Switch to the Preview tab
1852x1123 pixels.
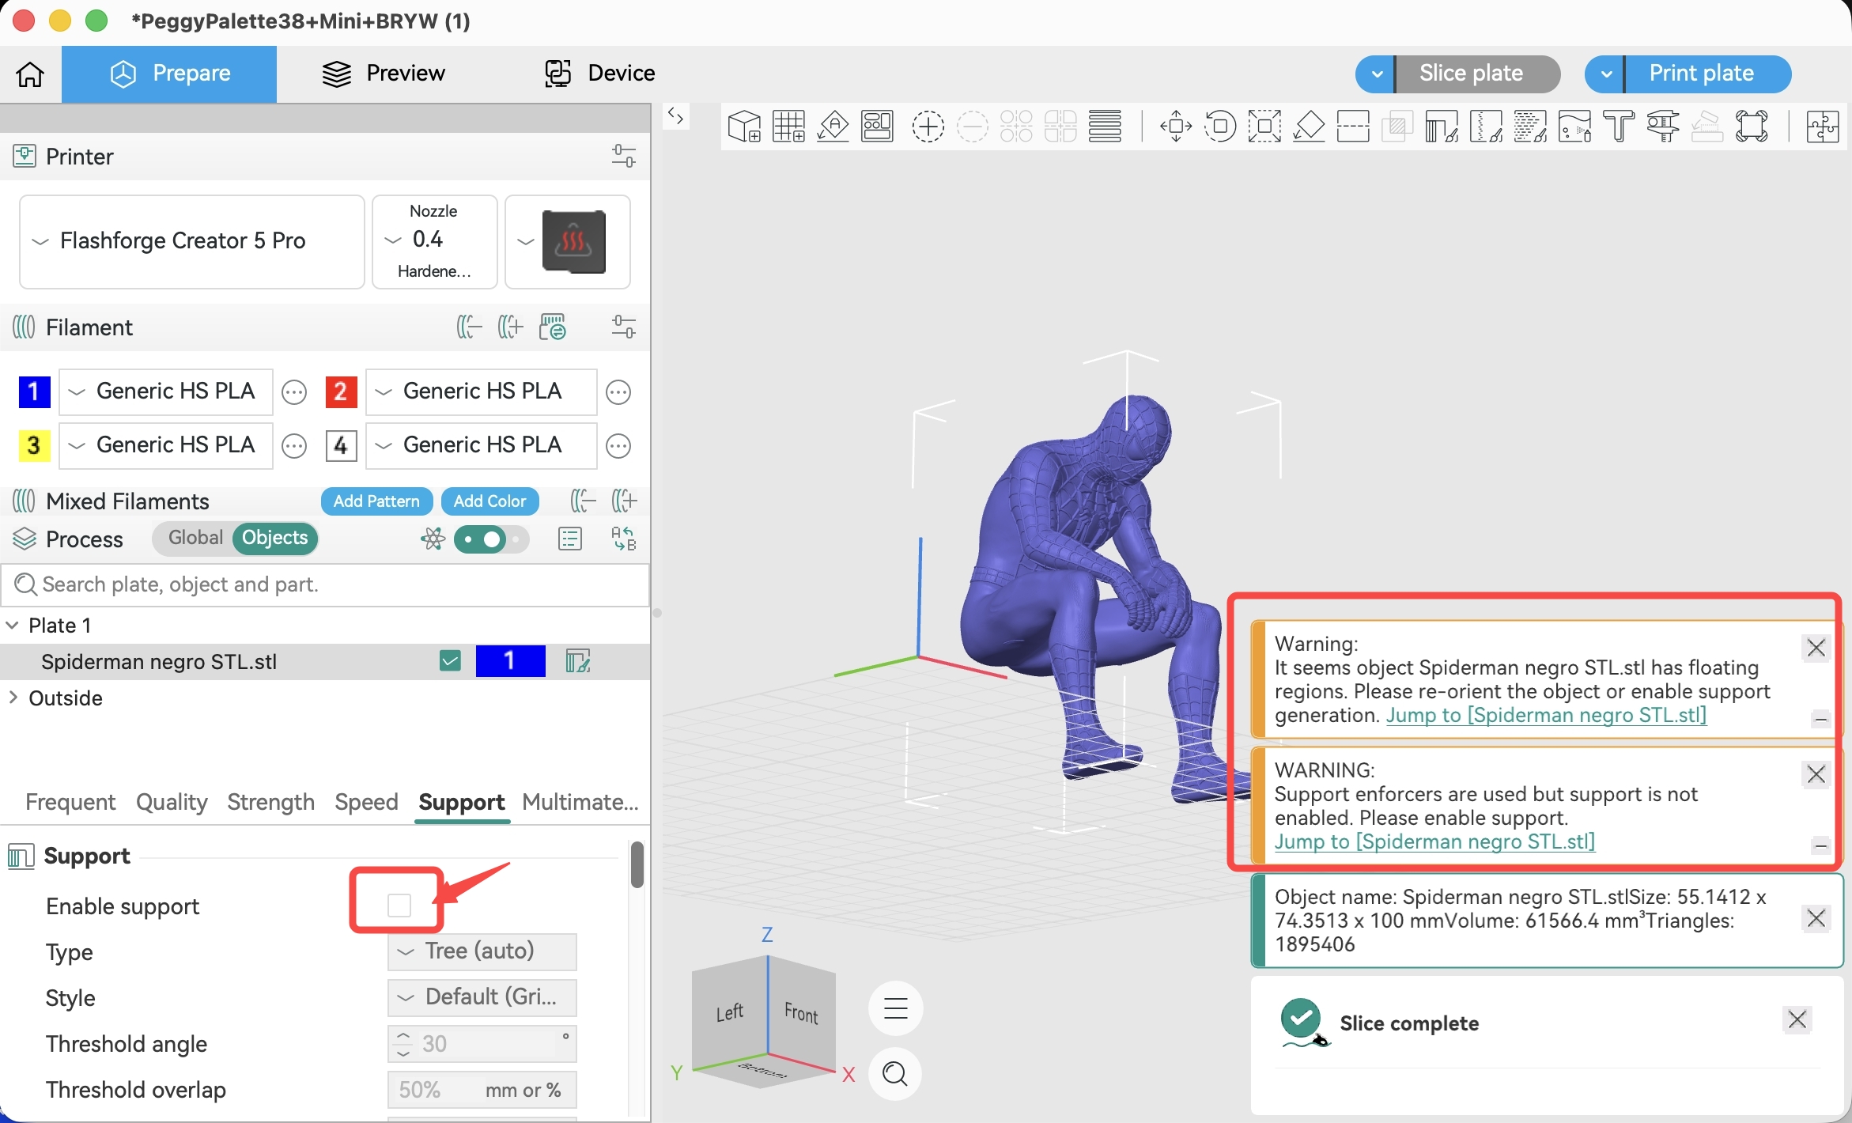coord(384,74)
